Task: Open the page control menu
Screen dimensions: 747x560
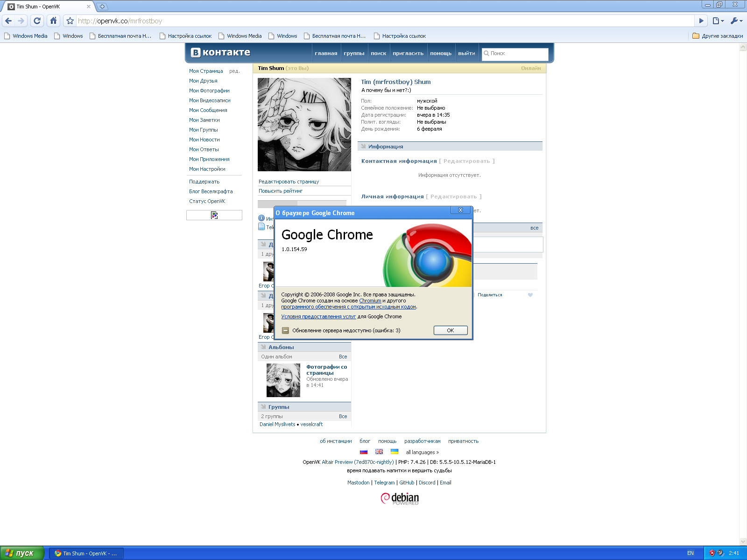Action: 718,21
